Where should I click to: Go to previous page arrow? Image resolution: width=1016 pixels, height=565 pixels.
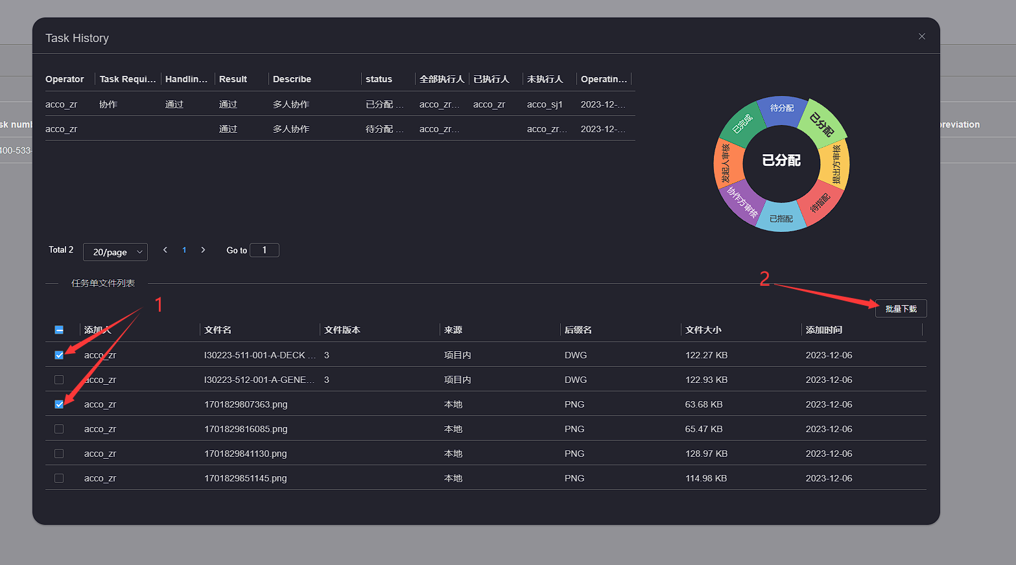point(165,250)
